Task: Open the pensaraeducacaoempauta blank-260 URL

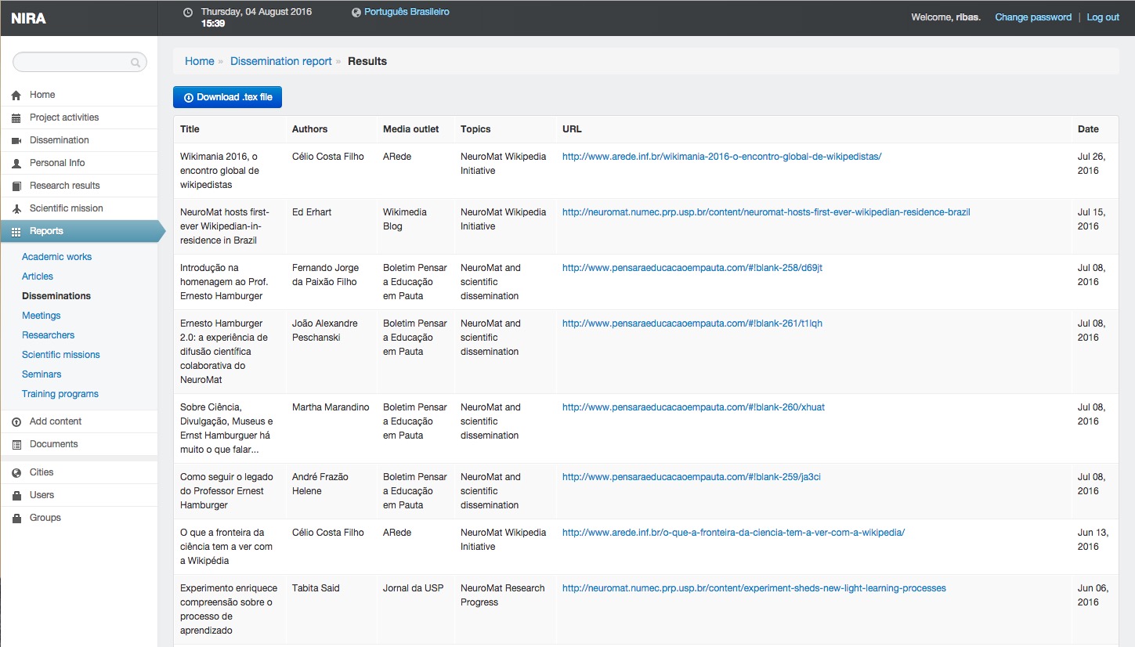Action: 693,407
